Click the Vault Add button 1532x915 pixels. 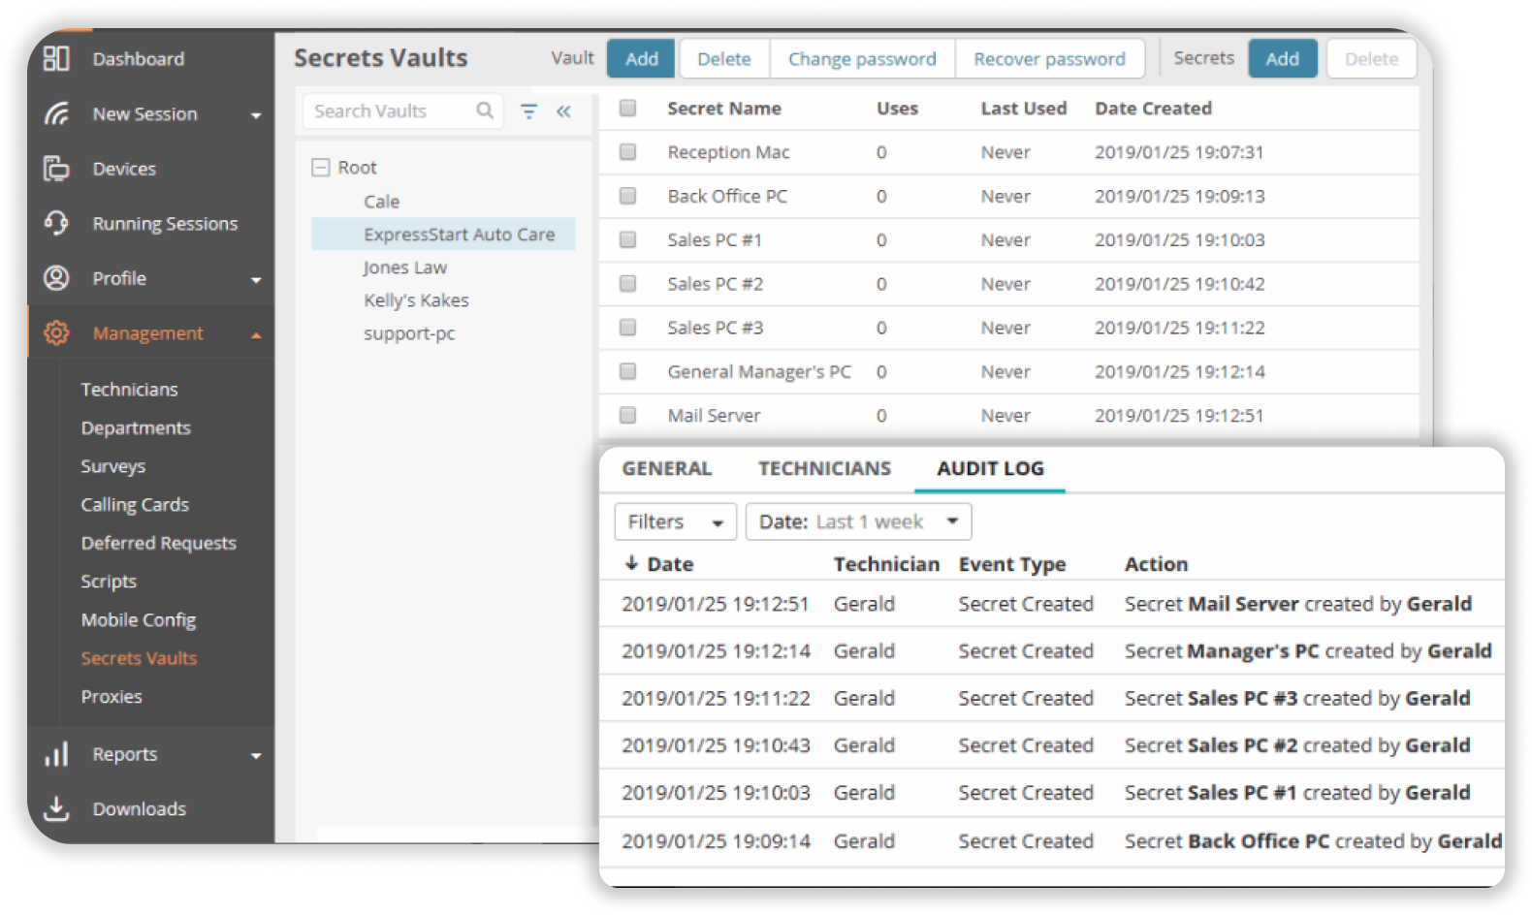coord(642,58)
